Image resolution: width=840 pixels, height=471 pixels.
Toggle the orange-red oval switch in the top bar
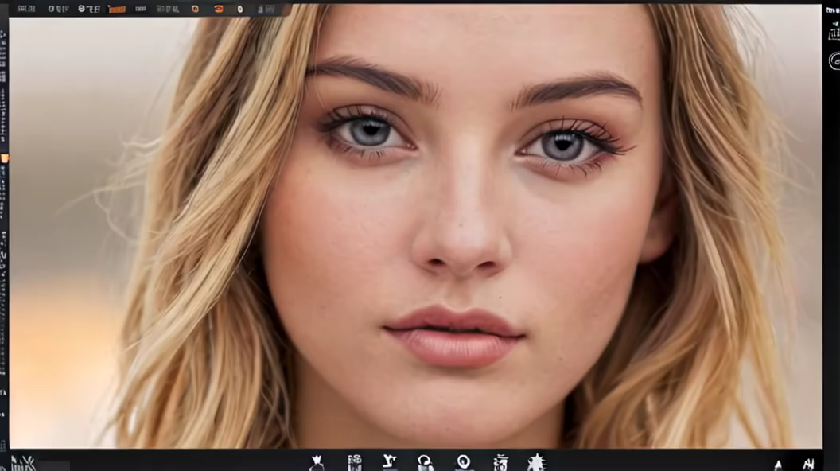(x=218, y=9)
